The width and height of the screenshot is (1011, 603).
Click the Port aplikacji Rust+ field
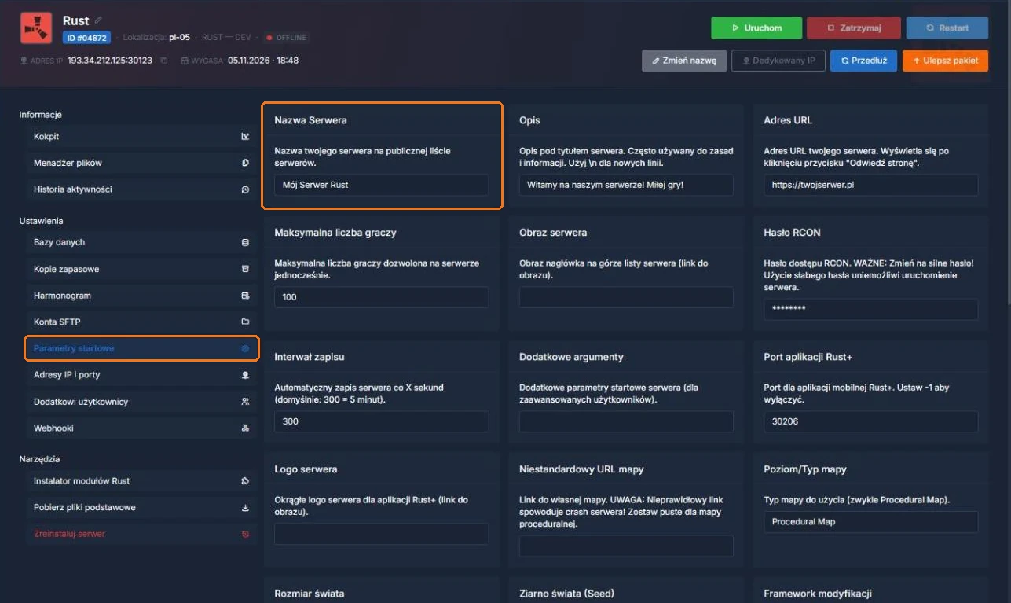tap(871, 421)
